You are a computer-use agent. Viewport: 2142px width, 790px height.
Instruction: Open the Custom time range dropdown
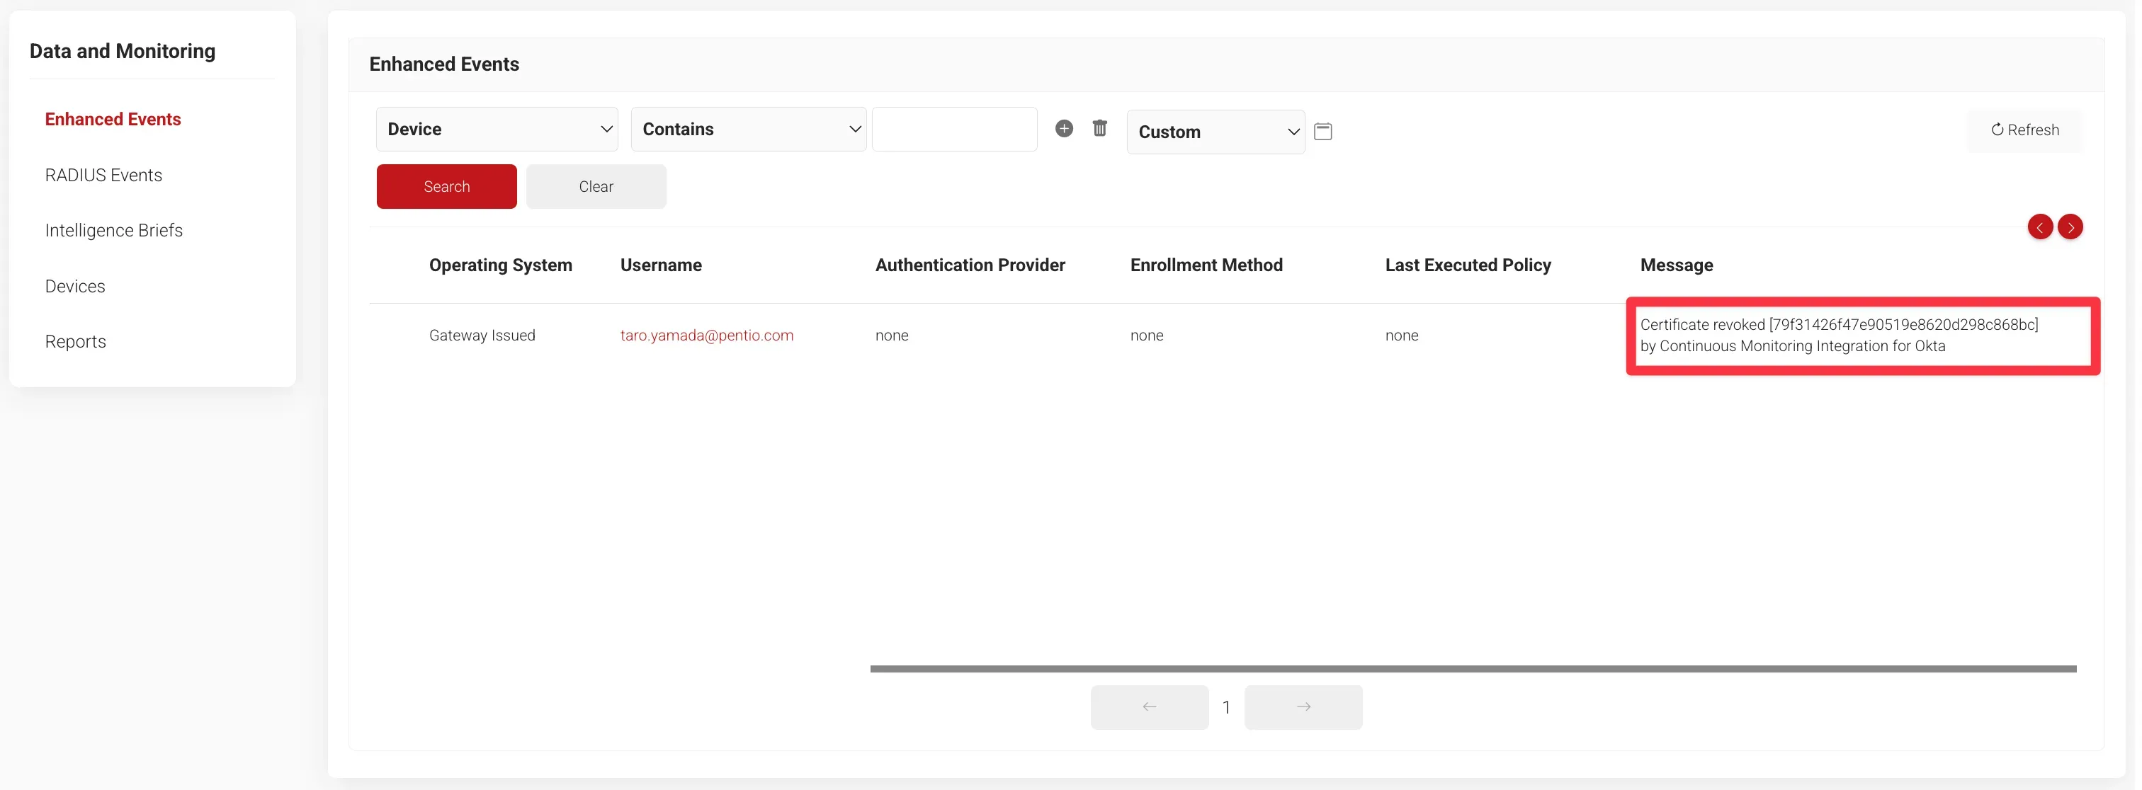pyautogui.click(x=1215, y=132)
